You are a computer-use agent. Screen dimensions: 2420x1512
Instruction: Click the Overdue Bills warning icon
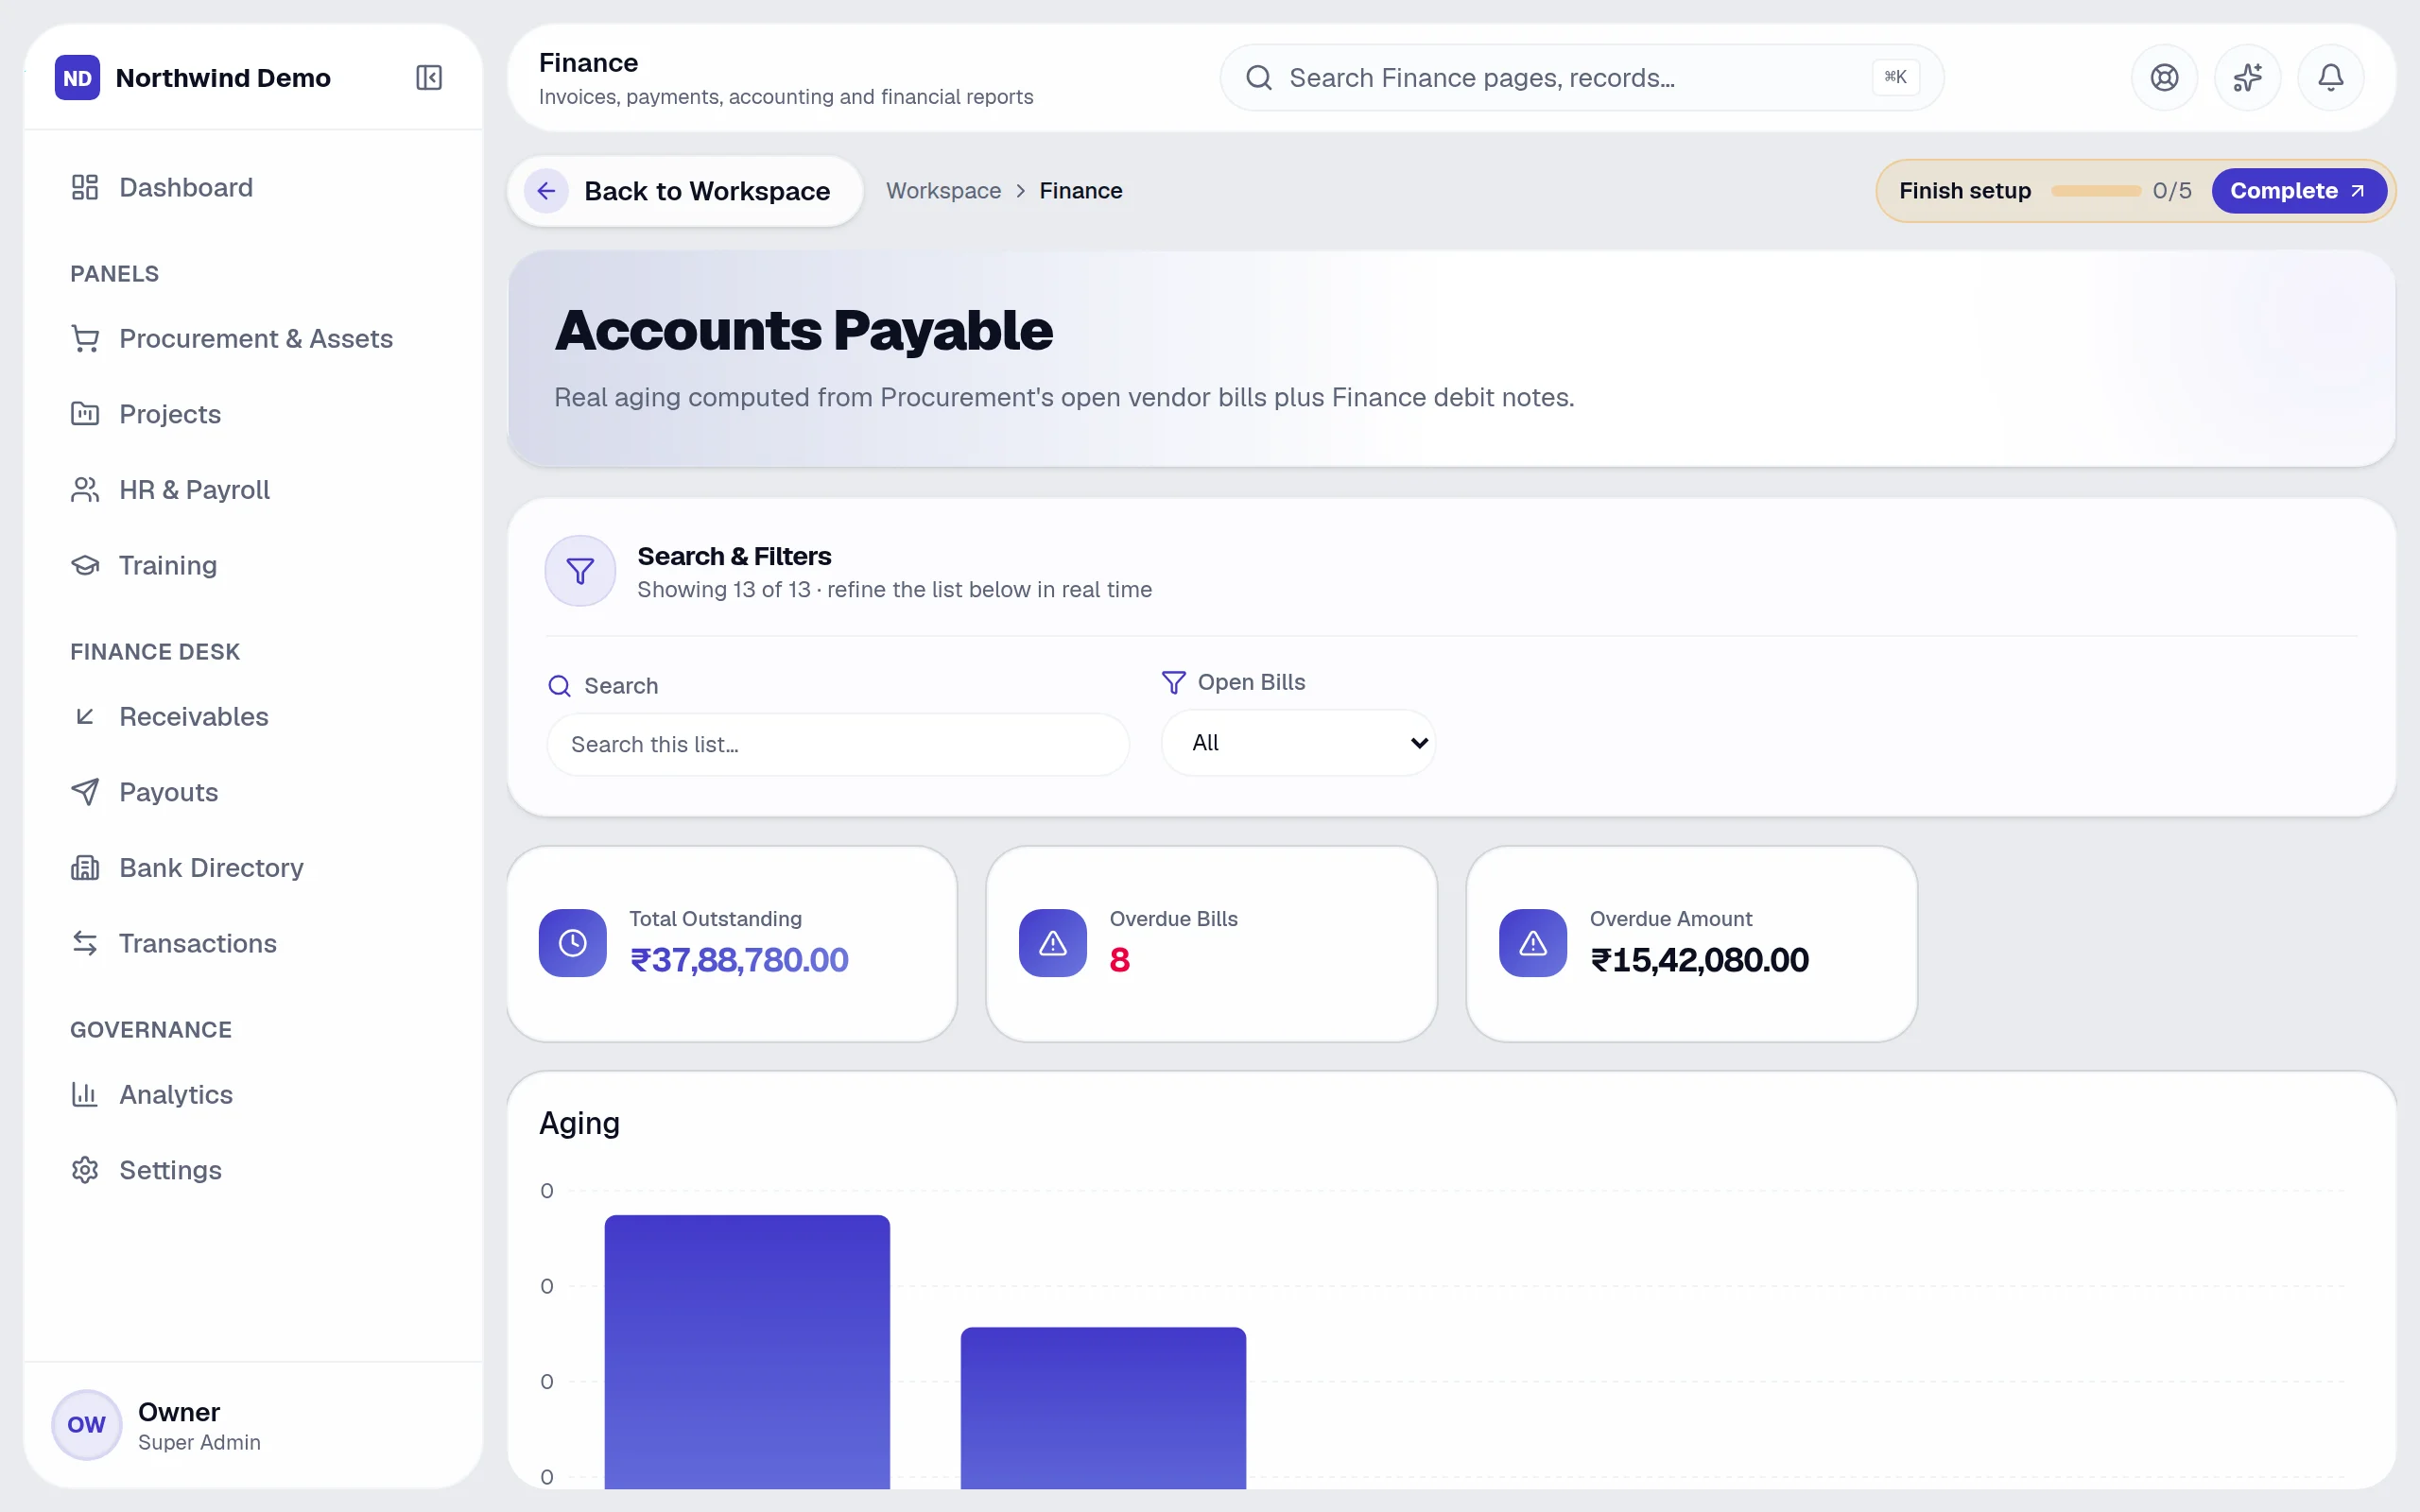coord(1053,943)
